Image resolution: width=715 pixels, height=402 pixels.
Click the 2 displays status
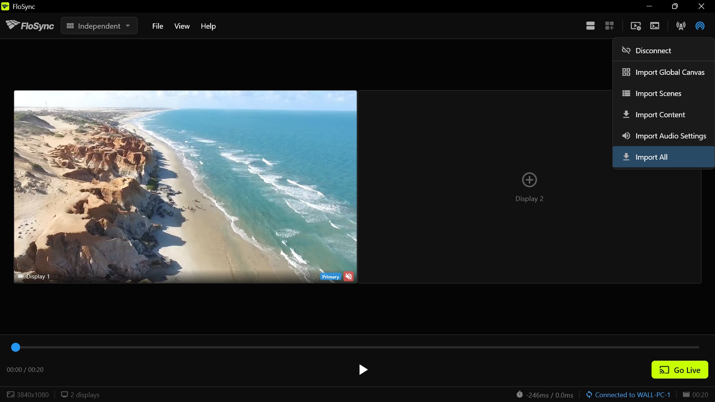pos(80,395)
